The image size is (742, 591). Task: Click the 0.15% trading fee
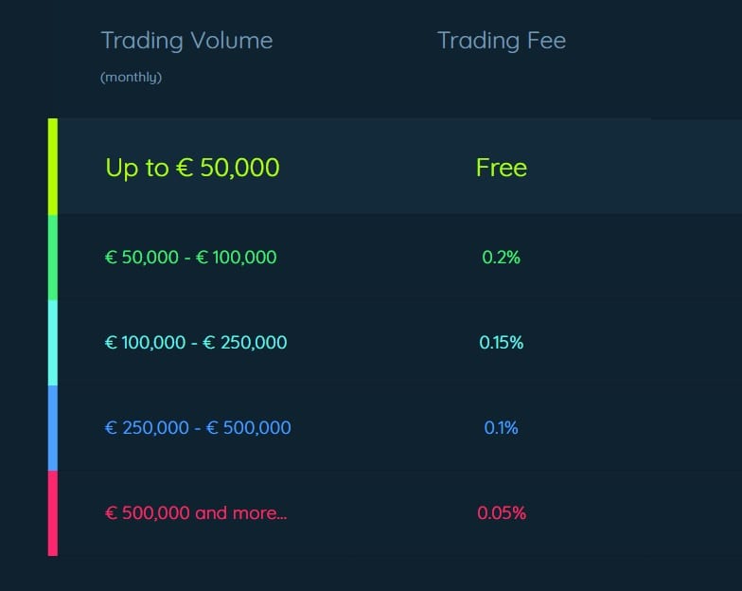click(502, 342)
